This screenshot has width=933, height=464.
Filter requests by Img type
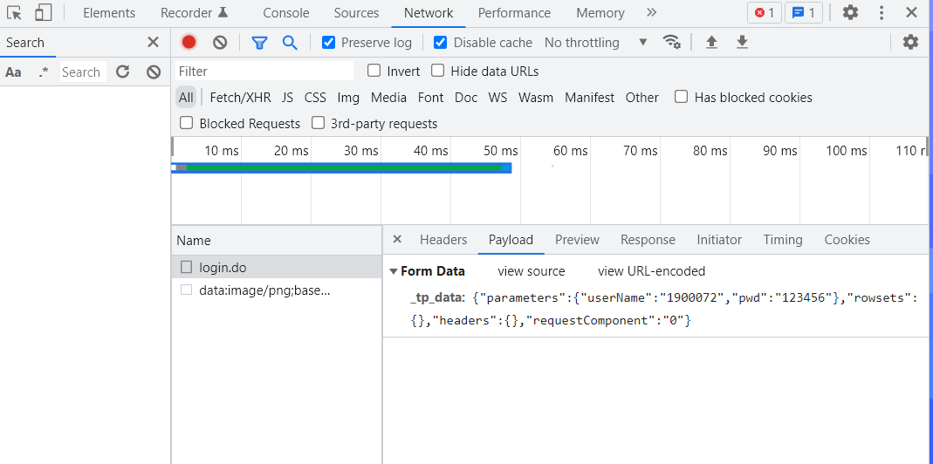(348, 98)
